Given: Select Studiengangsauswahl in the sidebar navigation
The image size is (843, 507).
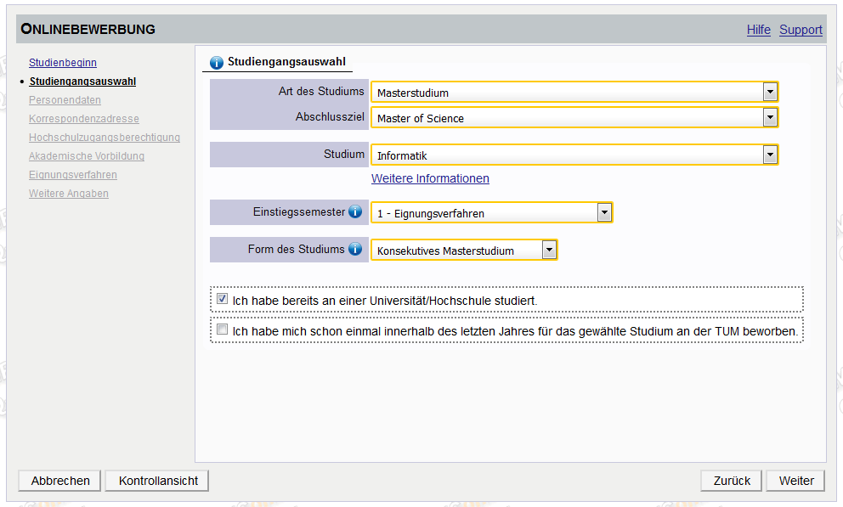Looking at the screenshot, I should point(82,82).
